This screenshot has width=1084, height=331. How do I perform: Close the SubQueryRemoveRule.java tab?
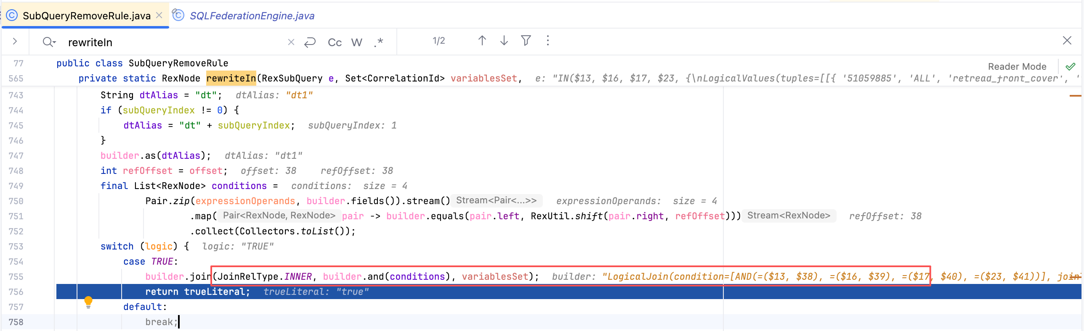(159, 16)
